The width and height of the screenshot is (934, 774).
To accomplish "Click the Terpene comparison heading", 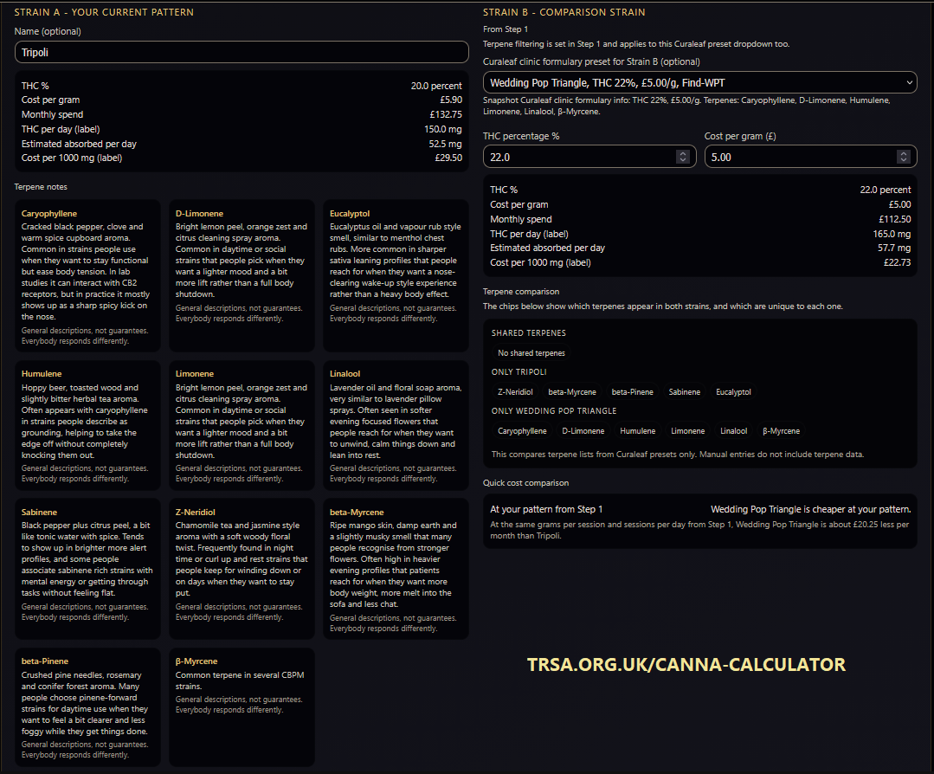I will pos(520,292).
